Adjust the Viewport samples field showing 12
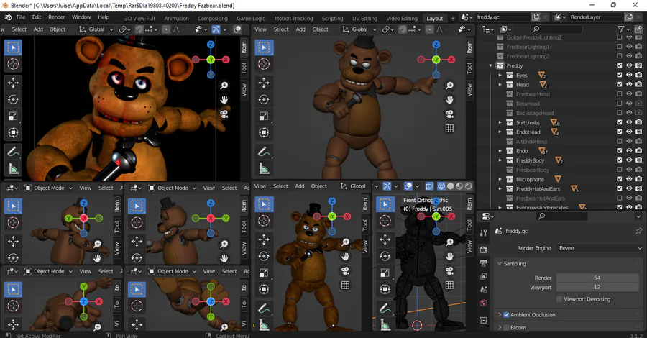 coord(597,287)
